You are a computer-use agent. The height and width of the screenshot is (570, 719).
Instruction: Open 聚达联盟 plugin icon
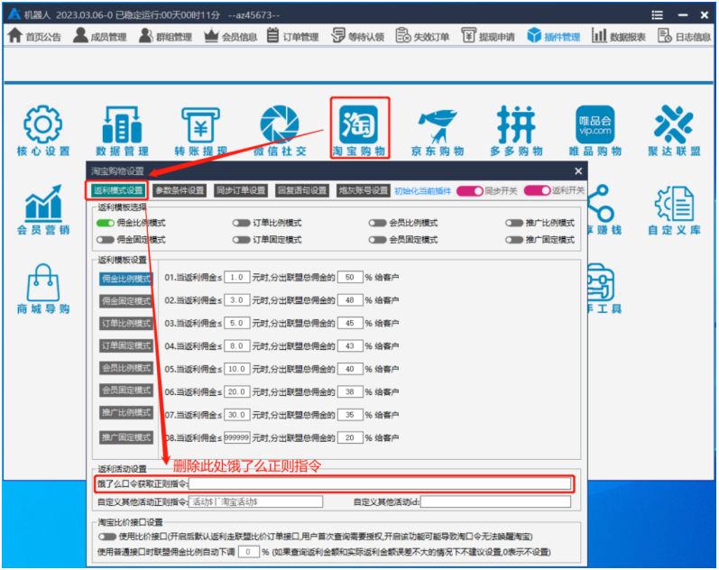tap(674, 124)
